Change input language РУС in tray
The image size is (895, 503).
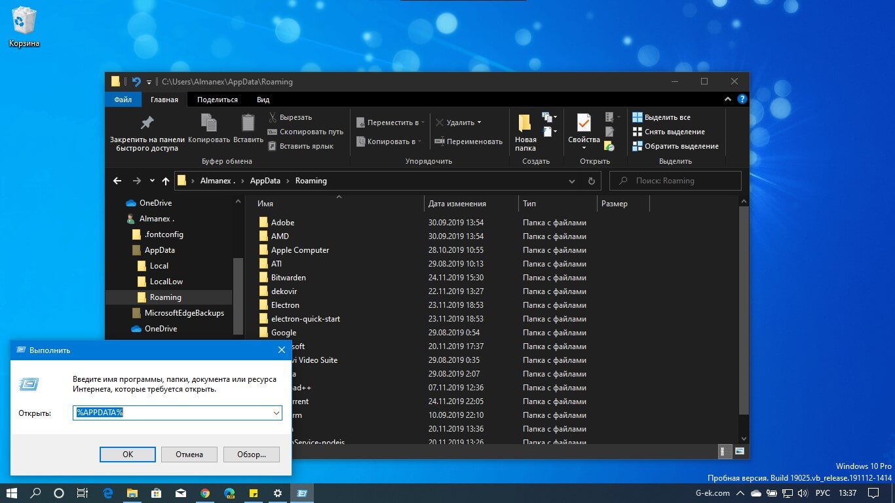823,493
